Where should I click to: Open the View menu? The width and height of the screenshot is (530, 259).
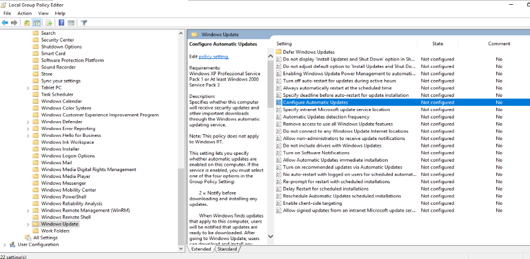43,14
